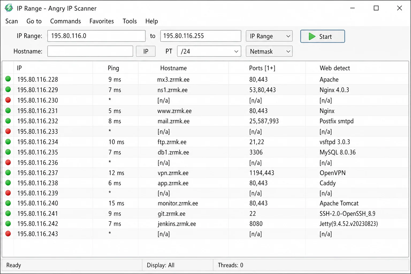Sort by the Web detect column header
Screen dimensions: 411x274
[335, 68]
